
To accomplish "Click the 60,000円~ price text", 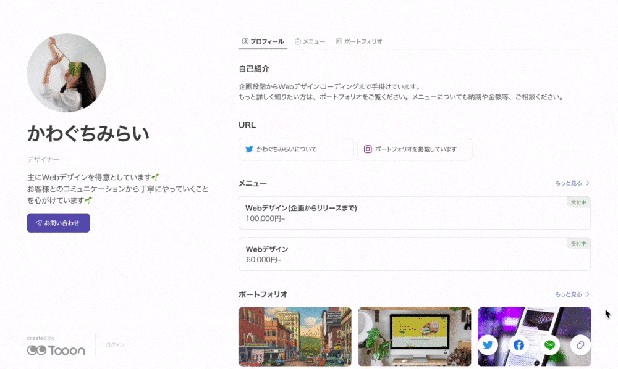I will click(x=263, y=260).
